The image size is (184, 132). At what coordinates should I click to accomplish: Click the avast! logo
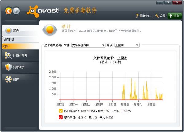pos(43,11)
